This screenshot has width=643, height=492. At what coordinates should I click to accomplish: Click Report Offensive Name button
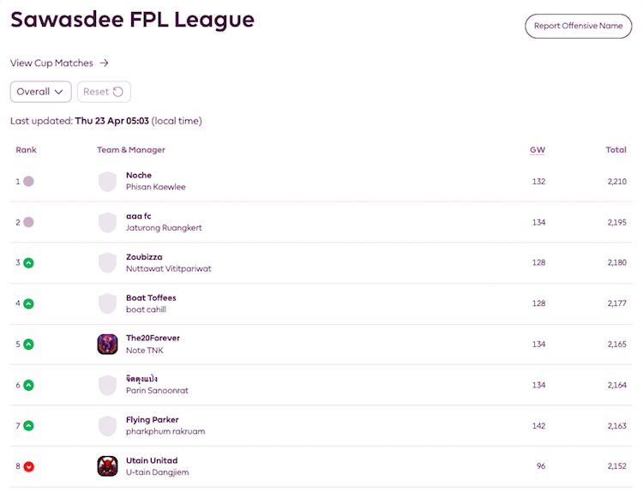[578, 26]
